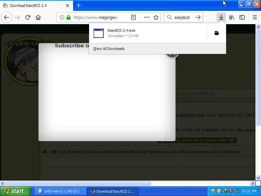This screenshot has width=261, height=196.
Task: Show sidebars toolbar icon
Action: 242,17
